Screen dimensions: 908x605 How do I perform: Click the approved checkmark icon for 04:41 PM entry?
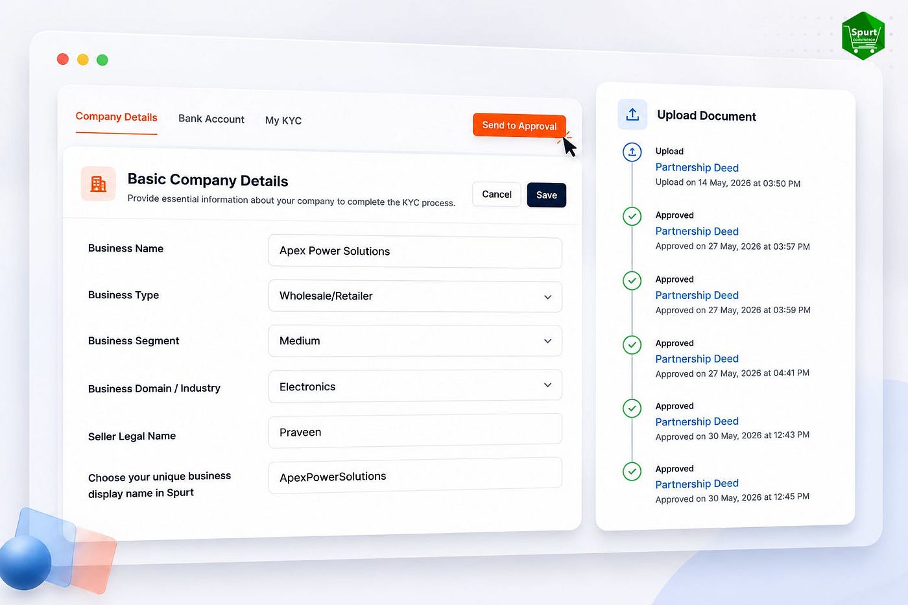click(x=632, y=344)
